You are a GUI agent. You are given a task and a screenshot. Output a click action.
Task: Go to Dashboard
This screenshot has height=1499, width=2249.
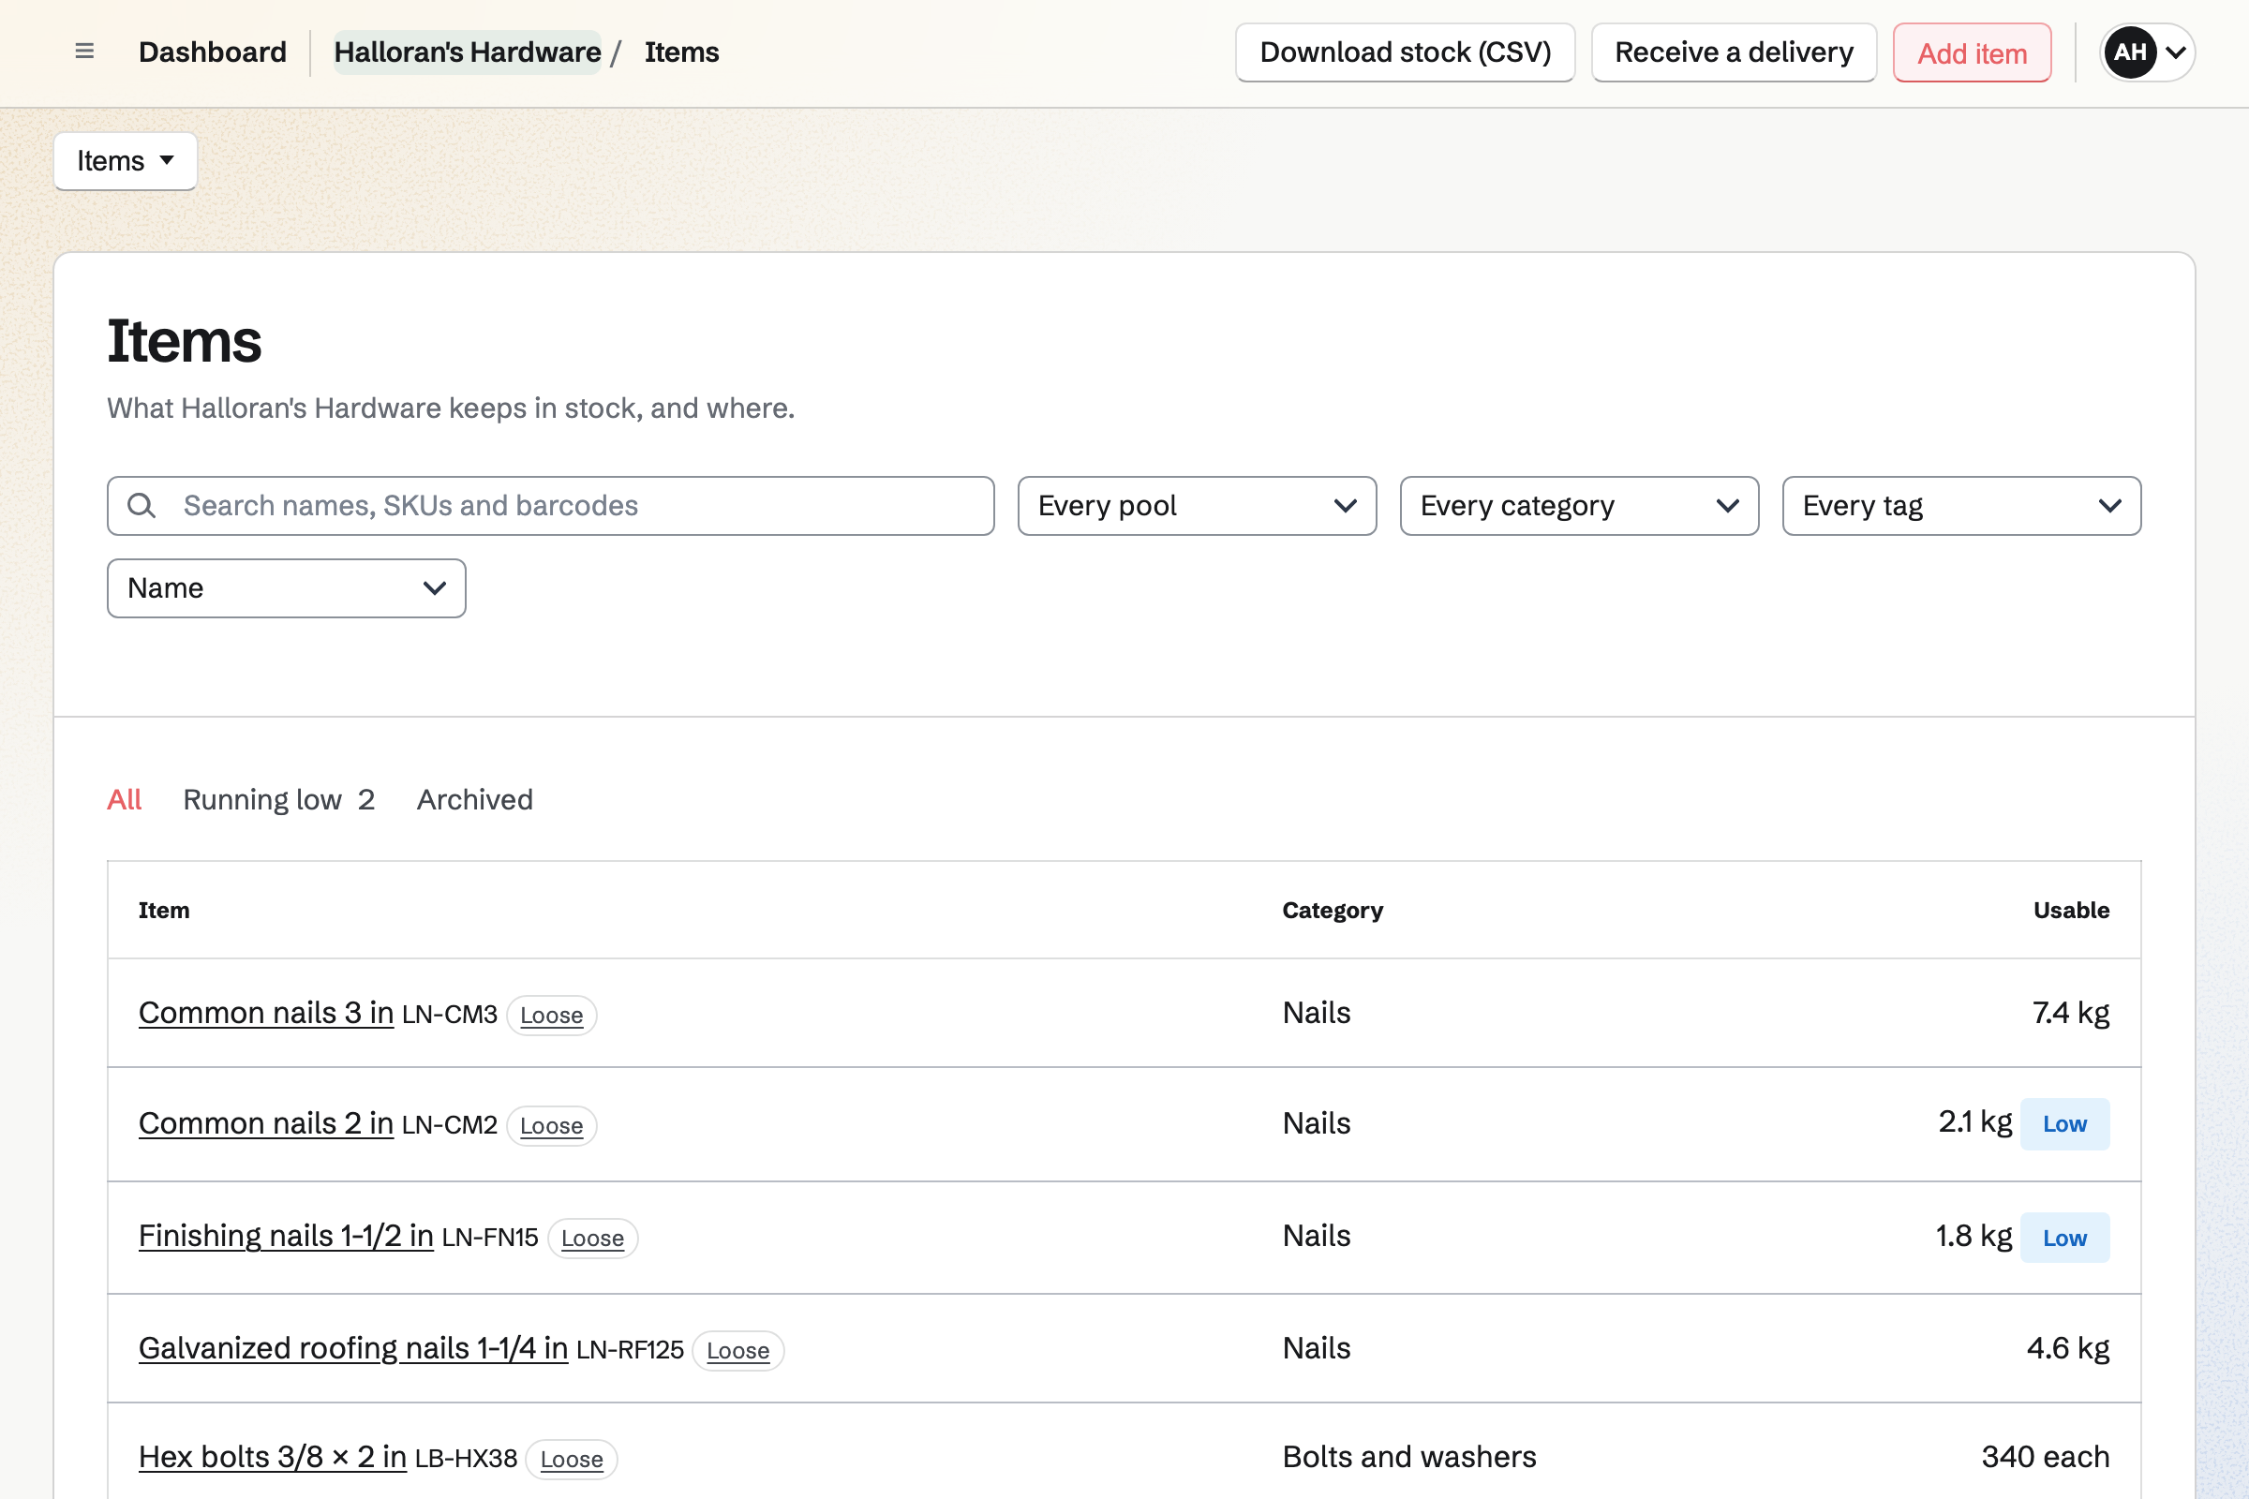(213, 52)
